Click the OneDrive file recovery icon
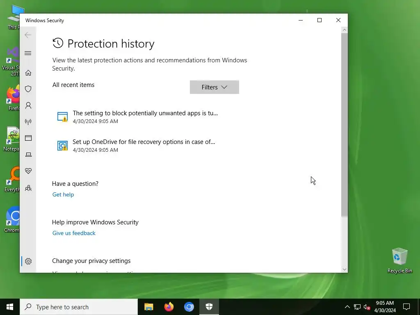The width and height of the screenshot is (420, 315). [62, 146]
